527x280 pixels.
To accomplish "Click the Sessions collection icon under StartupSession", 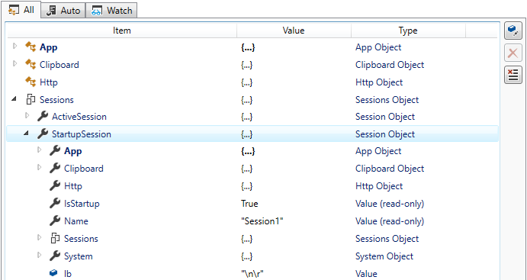I will coord(55,238).
